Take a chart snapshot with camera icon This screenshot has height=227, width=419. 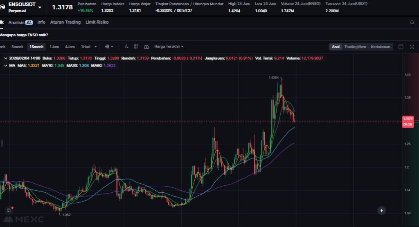pos(146,47)
